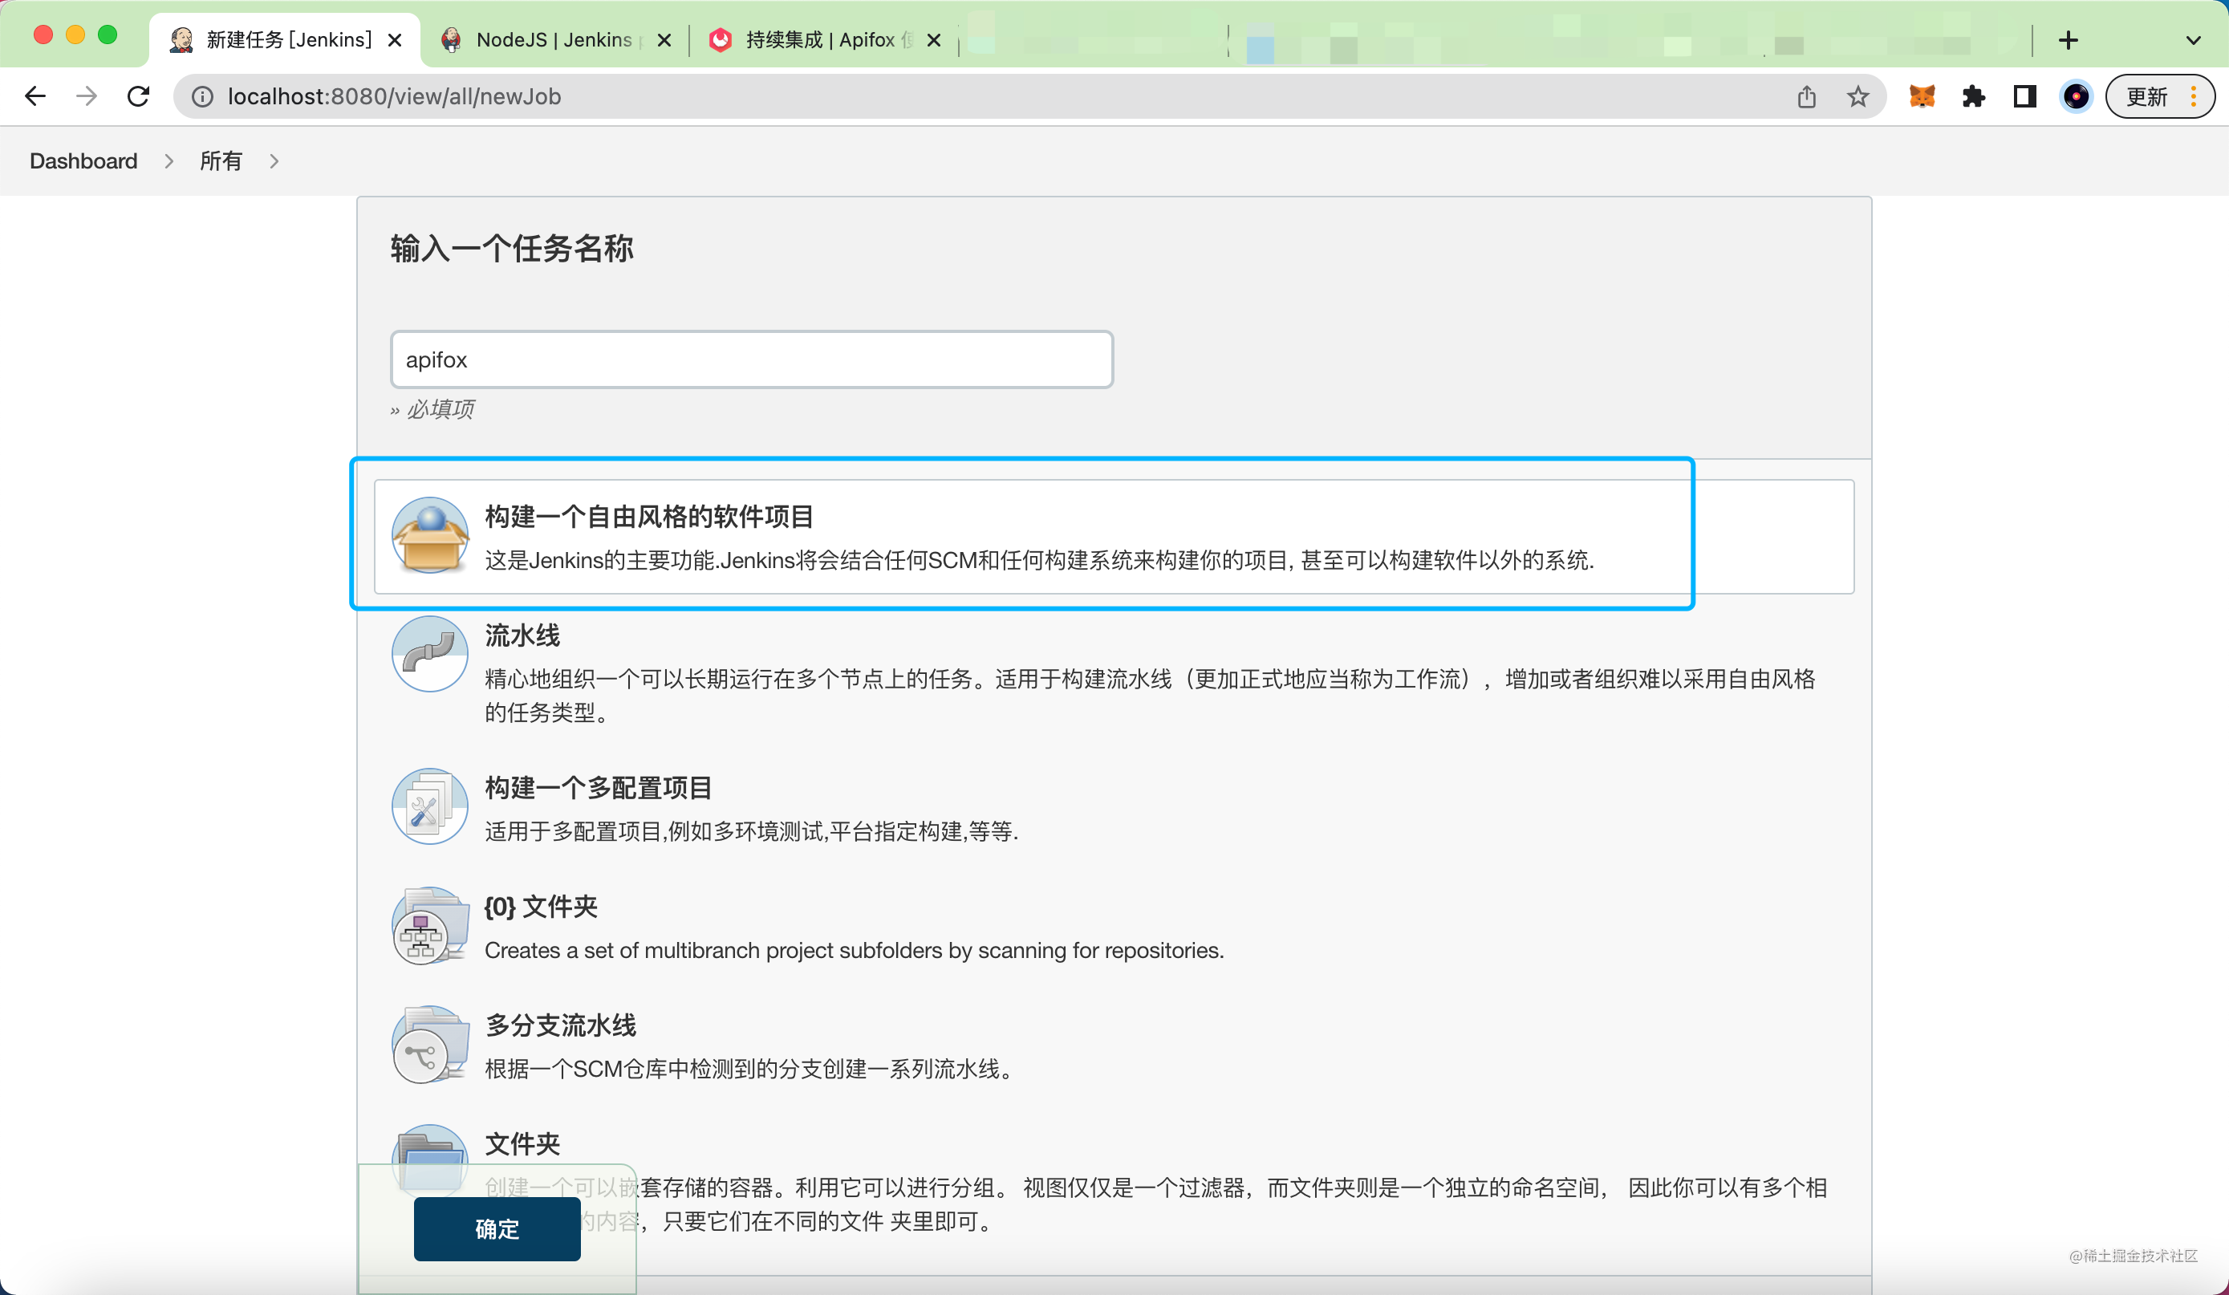Viewport: 2229px width, 1295px height.
Task: Click the browser forward arrow
Action: [x=87, y=96]
